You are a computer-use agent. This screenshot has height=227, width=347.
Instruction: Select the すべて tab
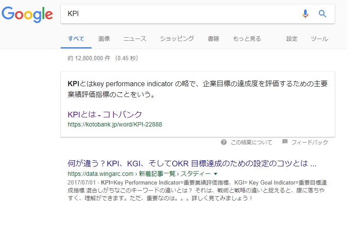[x=76, y=39]
